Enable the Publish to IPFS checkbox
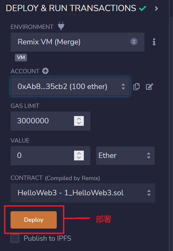This screenshot has height=251, width=173. [x=15, y=238]
